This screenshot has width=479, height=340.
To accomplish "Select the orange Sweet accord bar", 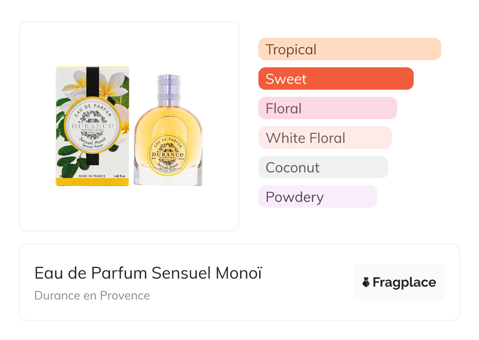I will [x=335, y=79].
